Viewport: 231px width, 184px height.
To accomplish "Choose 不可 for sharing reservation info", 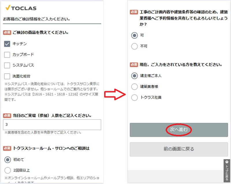I will pyautogui.click(x=134, y=46).
